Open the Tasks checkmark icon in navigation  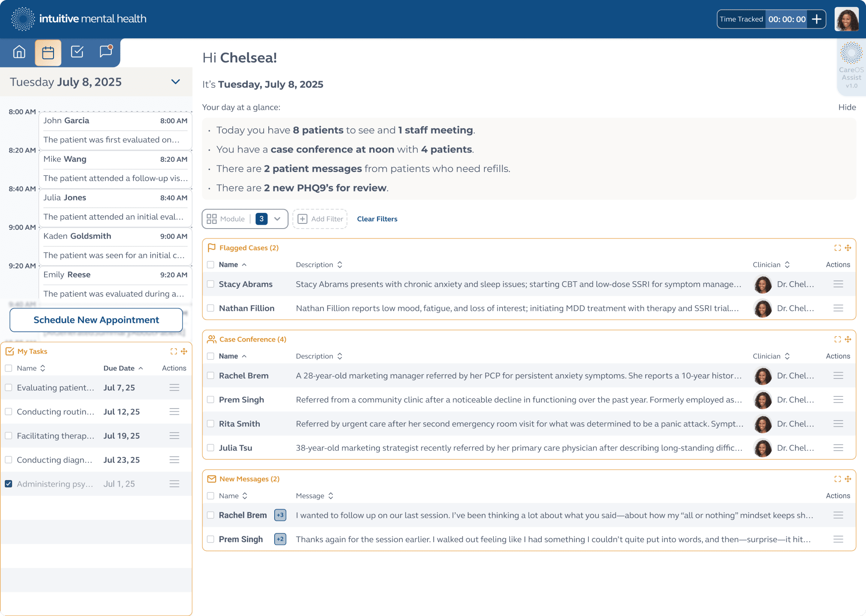click(x=77, y=52)
